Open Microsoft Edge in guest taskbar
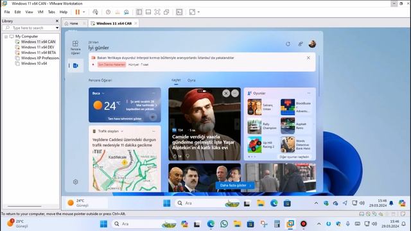This screenshot has width=411, height=231. pos(274,203)
